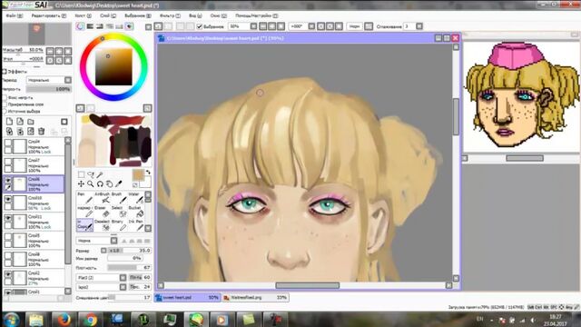Select the Ink Pen tool
Image resolution: width=581 pixels, height=327 pixels.
pos(135,226)
